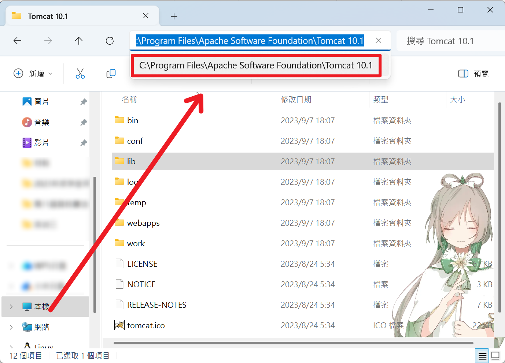
Task: Close the Tomcat 10.1 tab
Action: pyautogui.click(x=145, y=16)
